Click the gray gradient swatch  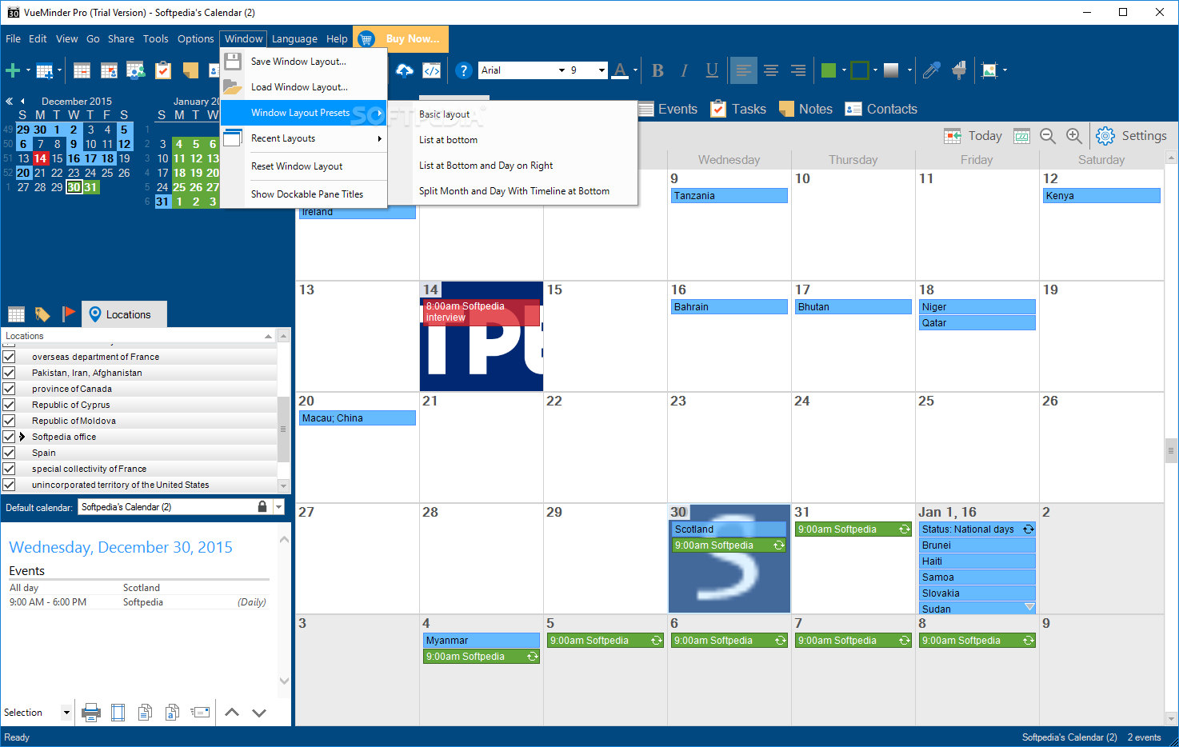tap(891, 70)
